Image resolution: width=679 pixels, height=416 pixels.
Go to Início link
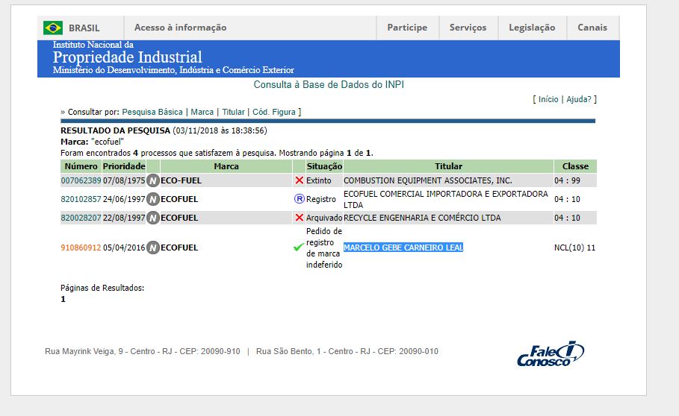pos(548,99)
